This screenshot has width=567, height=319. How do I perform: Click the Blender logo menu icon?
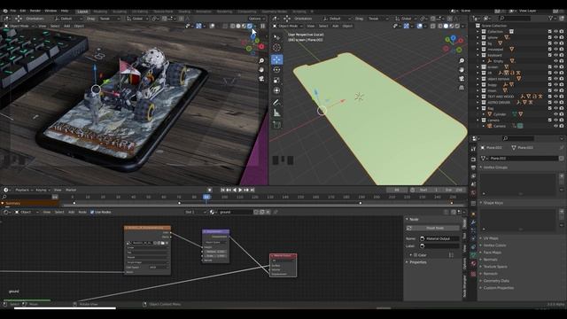pos(5,11)
